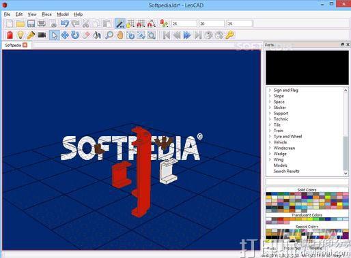Open the Model menu
This screenshot has width=351, height=258.
click(63, 14)
